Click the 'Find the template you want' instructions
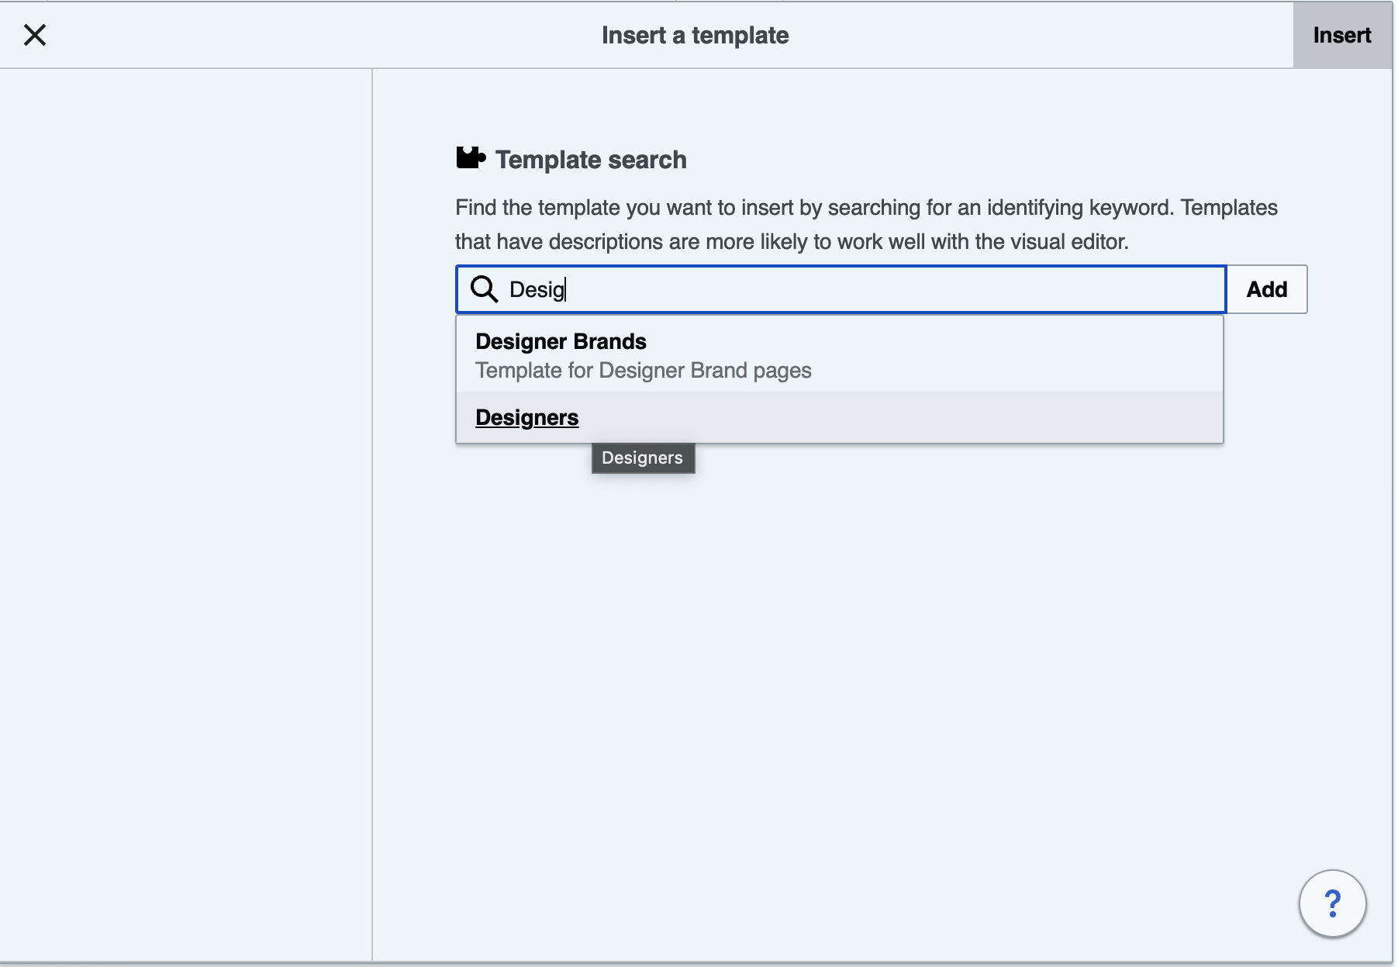The height and width of the screenshot is (967, 1398). coord(866,225)
